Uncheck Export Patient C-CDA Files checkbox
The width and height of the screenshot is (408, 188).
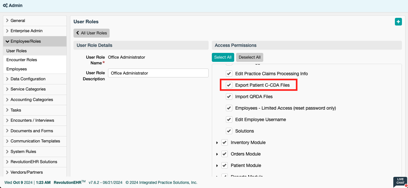click(229, 85)
